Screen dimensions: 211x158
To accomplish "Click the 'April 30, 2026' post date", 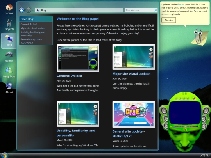I will (64, 81).
